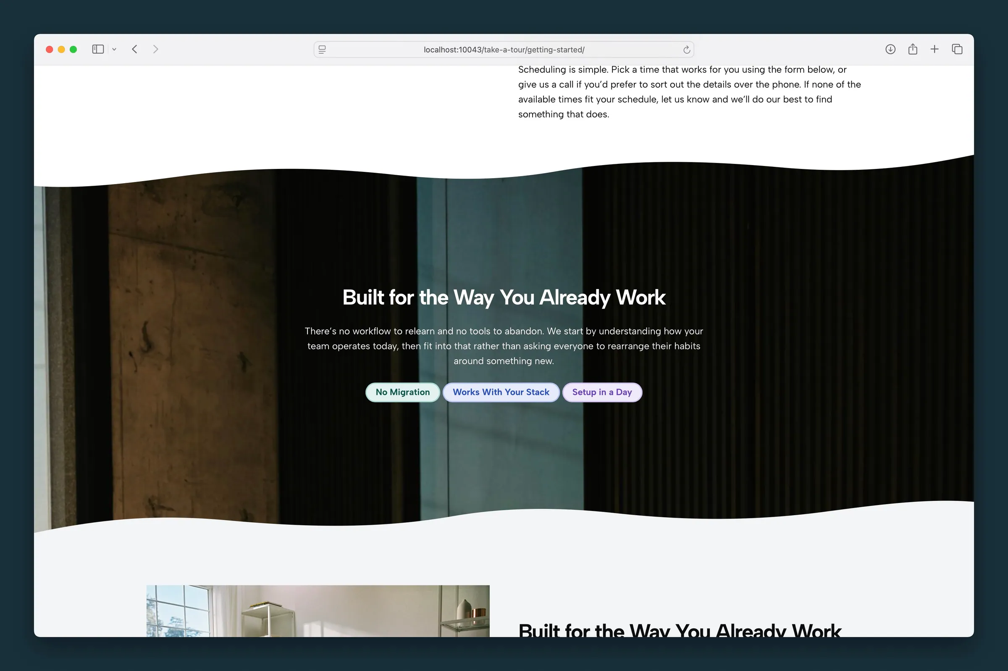Viewport: 1008px width, 671px height.
Task: Select the Works With Your Stack pill
Action: [501, 392]
